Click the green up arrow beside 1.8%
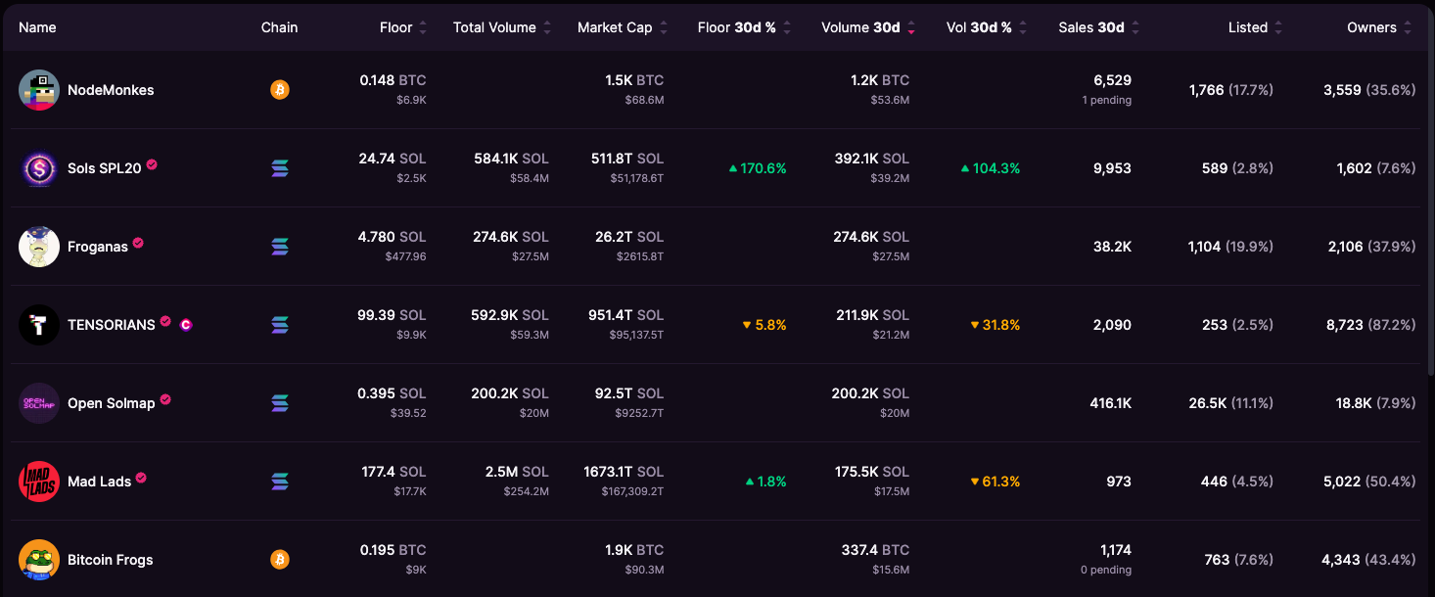This screenshot has width=1435, height=597. (x=750, y=482)
